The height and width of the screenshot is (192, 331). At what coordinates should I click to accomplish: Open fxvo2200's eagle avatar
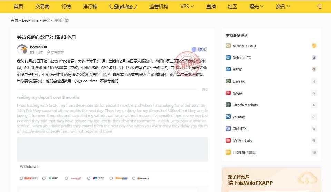[x=22, y=49]
